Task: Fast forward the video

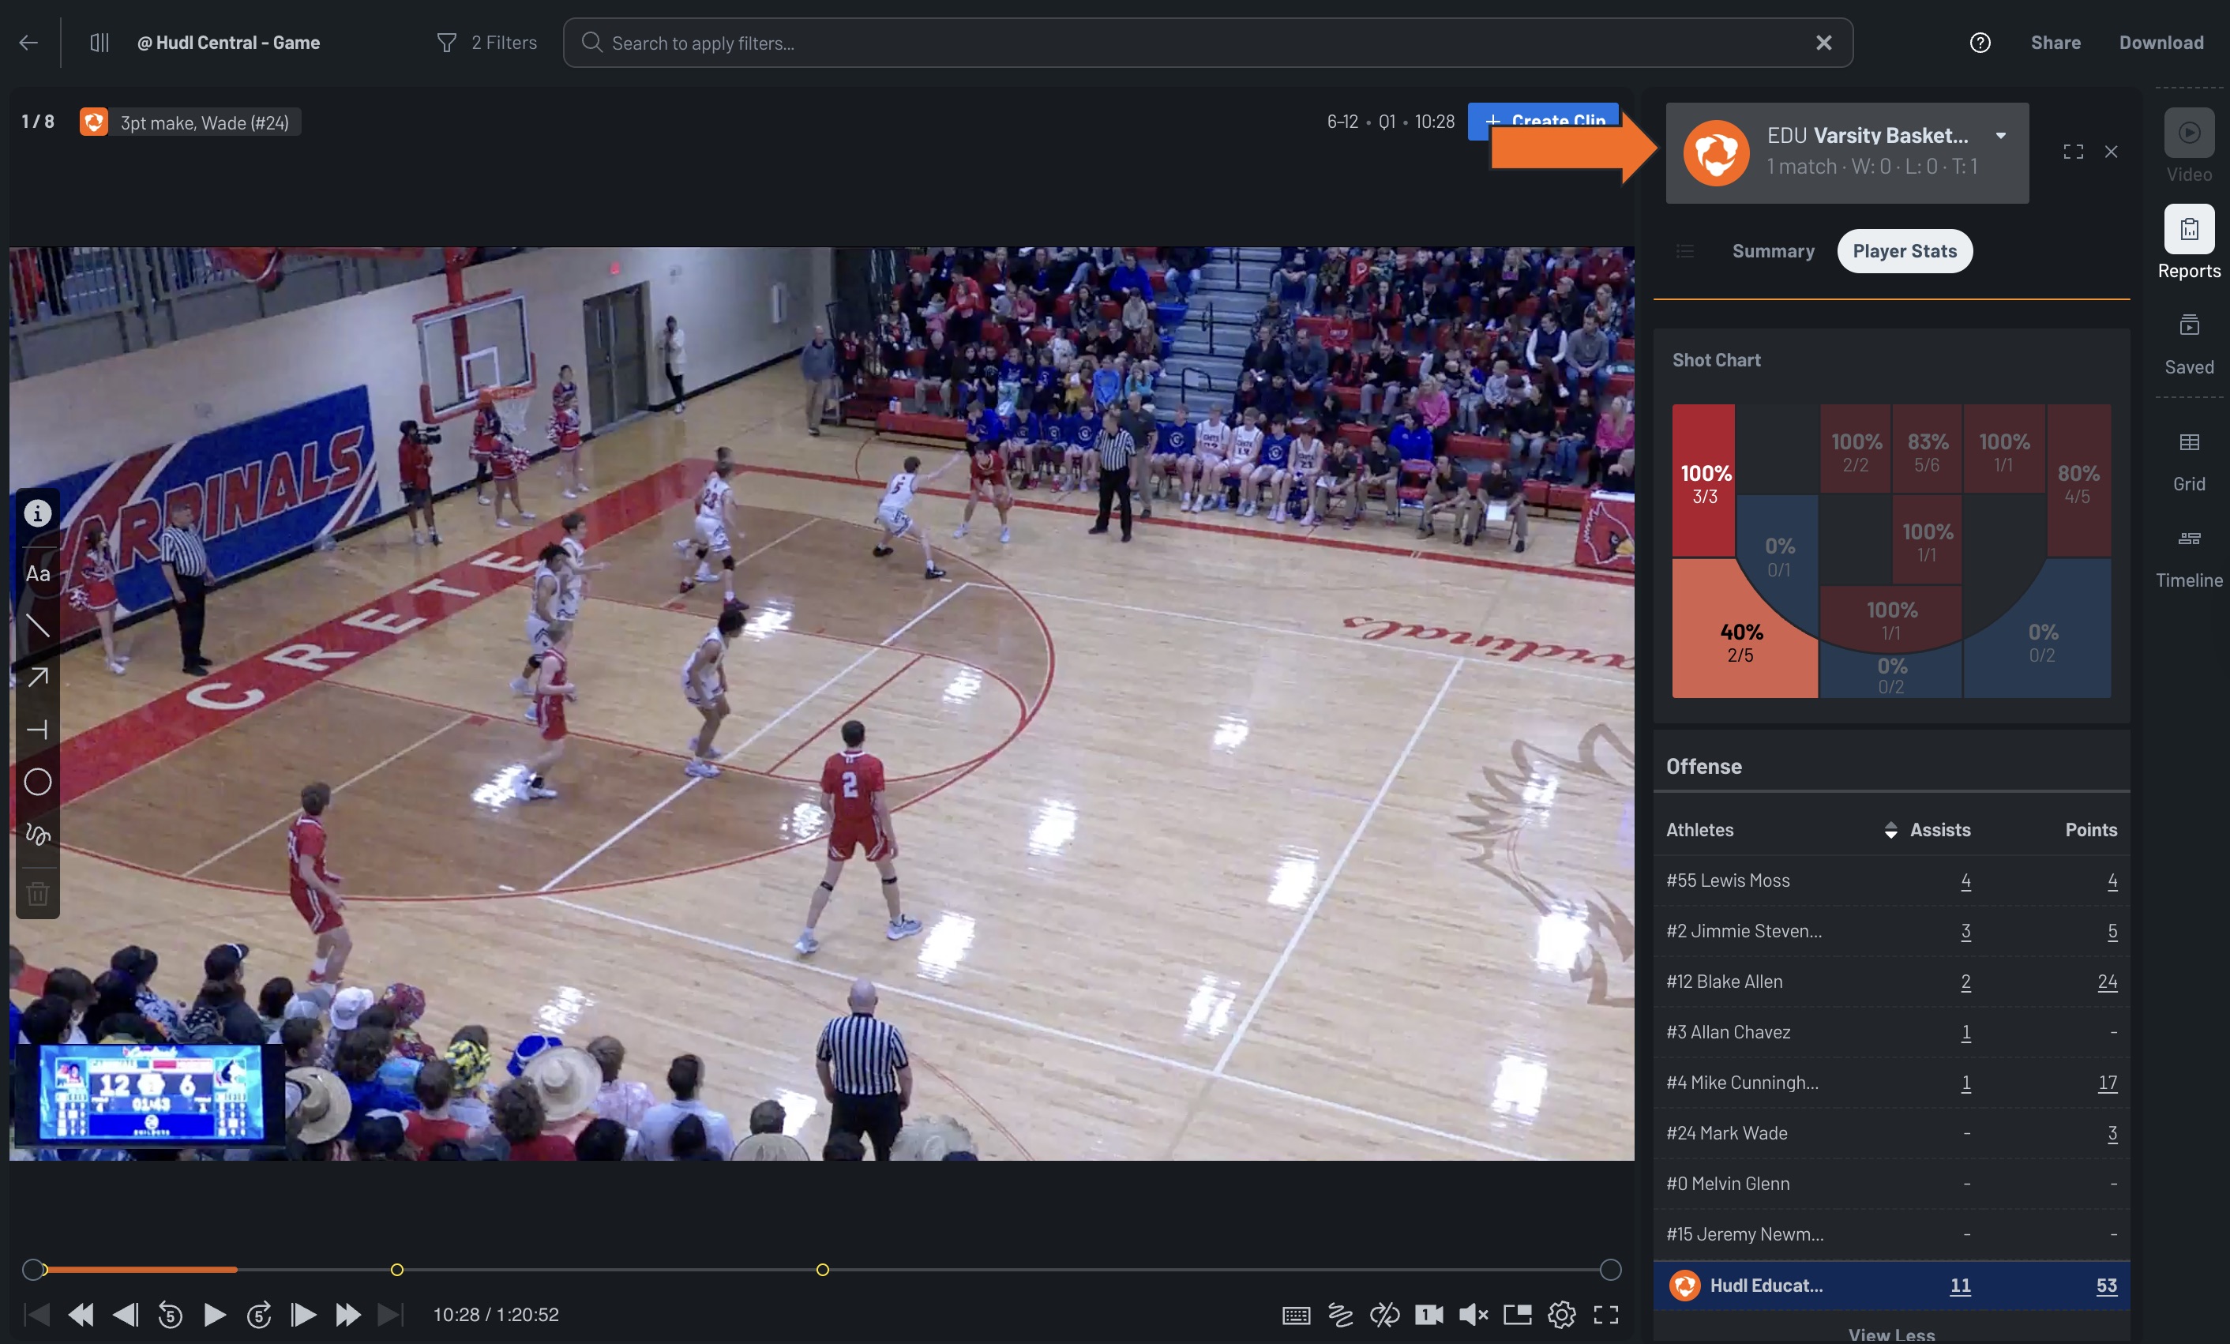Action: pos(347,1314)
